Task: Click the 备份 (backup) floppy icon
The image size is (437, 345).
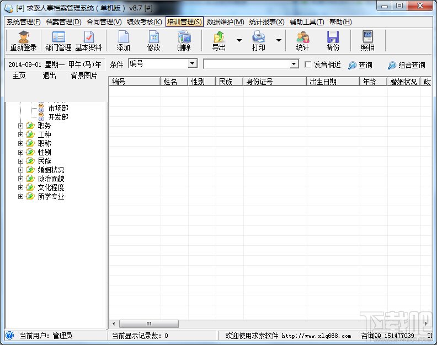Action: click(333, 37)
